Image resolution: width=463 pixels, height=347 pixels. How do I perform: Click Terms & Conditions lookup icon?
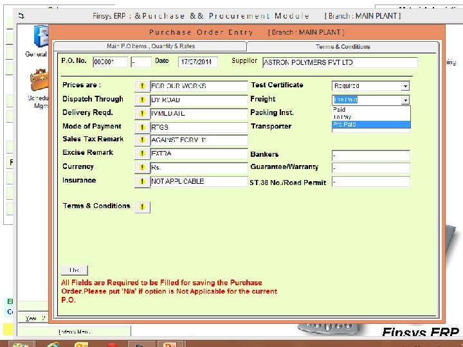point(142,207)
